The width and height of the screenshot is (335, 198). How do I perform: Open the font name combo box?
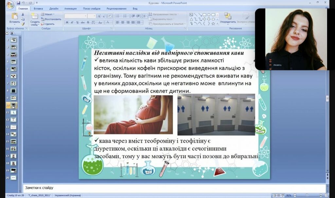[x=75, y=16]
